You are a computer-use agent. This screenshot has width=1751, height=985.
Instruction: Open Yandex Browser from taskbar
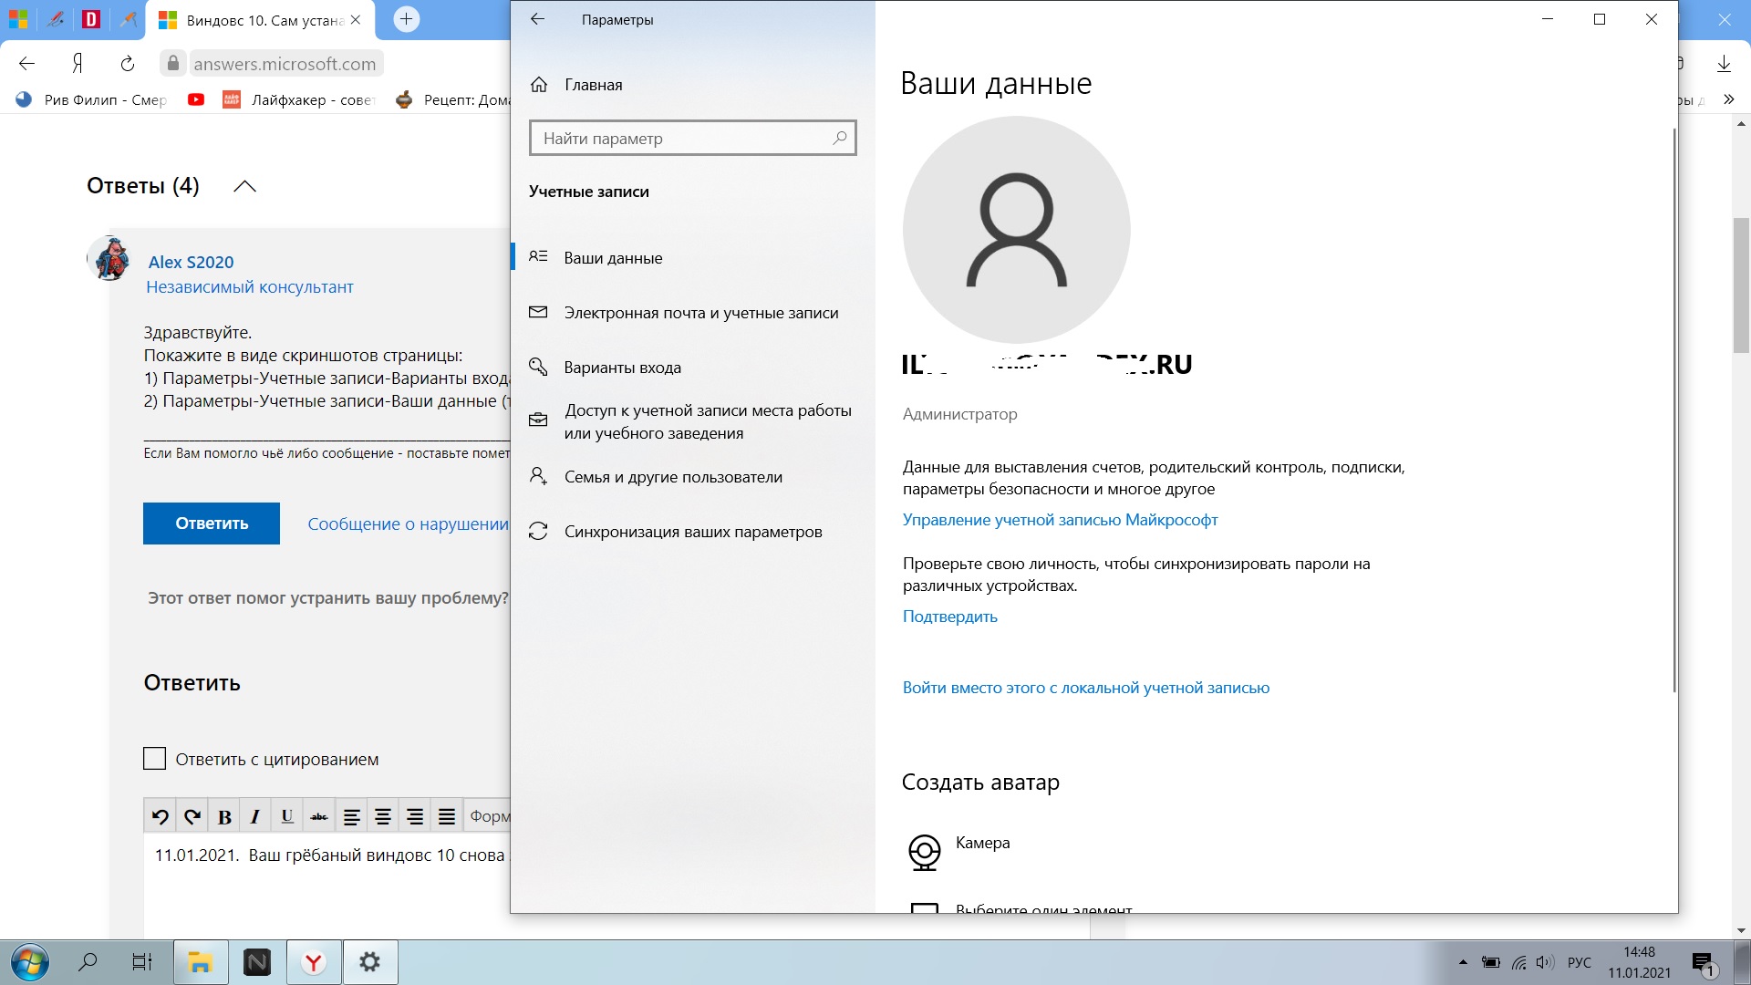(x=314, y=962)
